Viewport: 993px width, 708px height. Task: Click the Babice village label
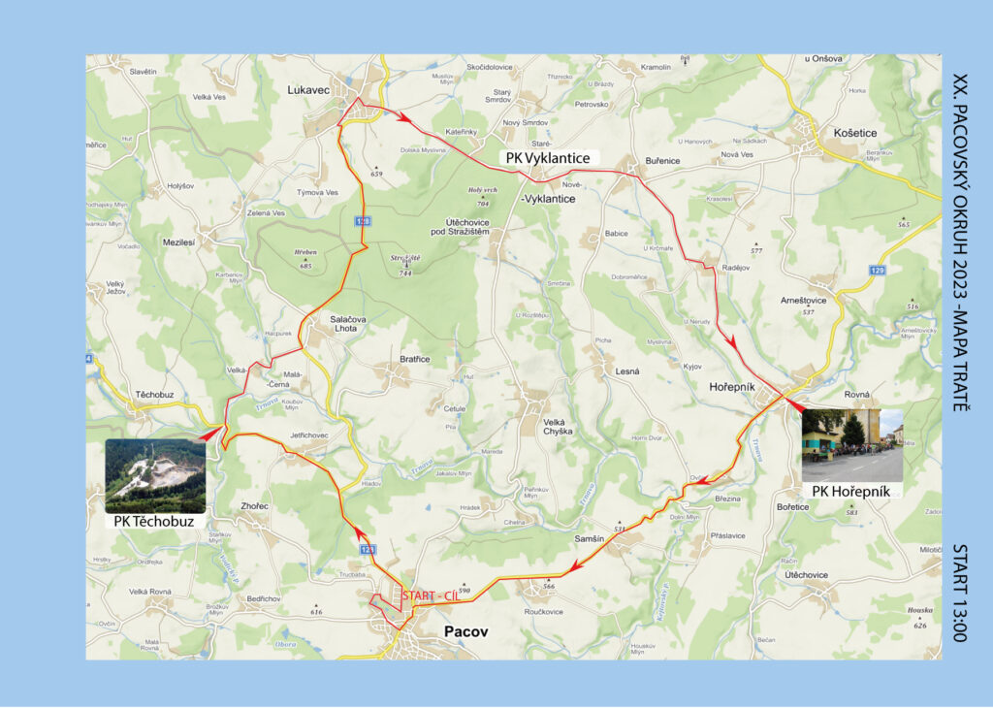(616, 233)
